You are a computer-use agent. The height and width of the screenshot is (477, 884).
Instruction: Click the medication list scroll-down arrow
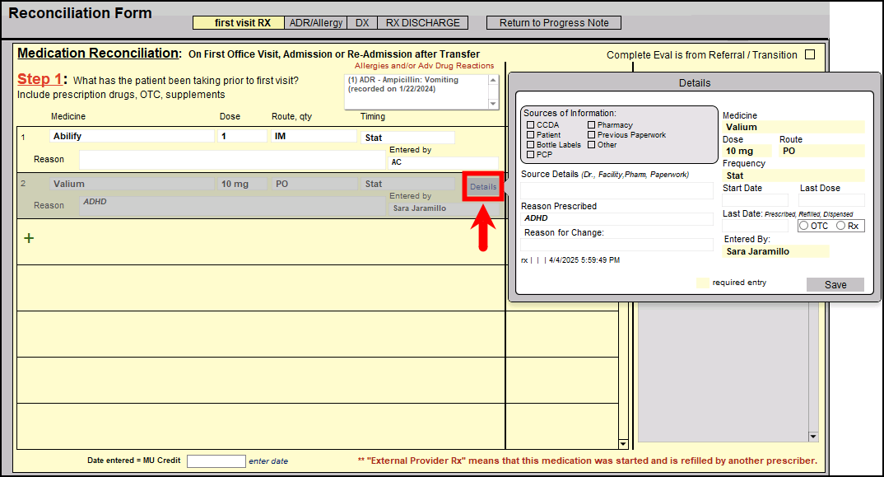pos(623,444)
